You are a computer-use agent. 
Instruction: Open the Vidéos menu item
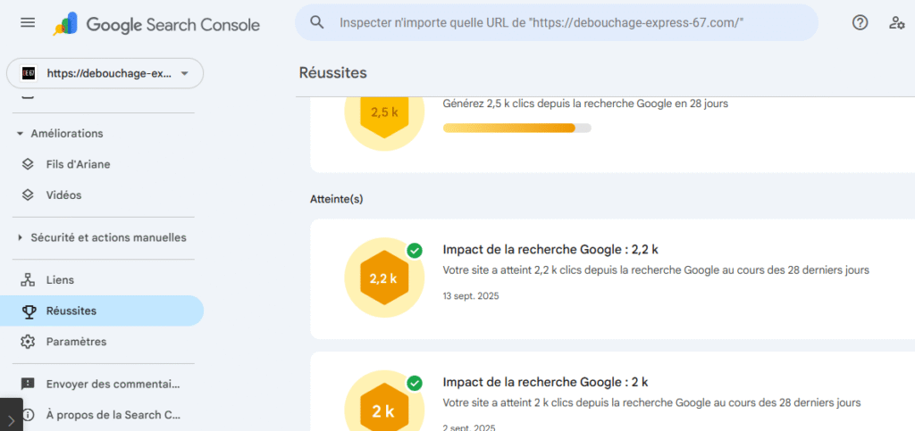[x=63, y=195]
